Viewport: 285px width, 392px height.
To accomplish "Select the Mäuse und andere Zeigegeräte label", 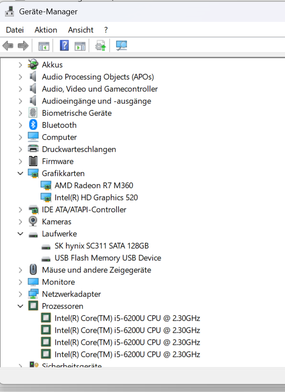I will [97, 270].
